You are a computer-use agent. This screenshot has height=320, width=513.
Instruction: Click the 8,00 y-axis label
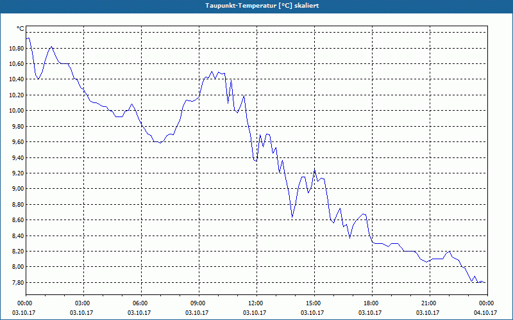(17, 267)
